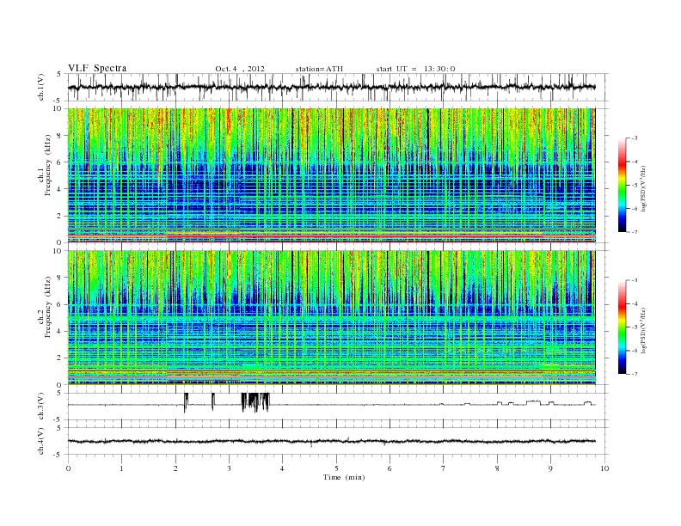
Task: Select the "start UT = 13:30:0" text
Action: click(x=415, y=69)
